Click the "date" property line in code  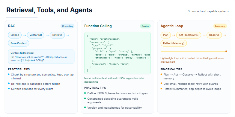coord(122,55)
